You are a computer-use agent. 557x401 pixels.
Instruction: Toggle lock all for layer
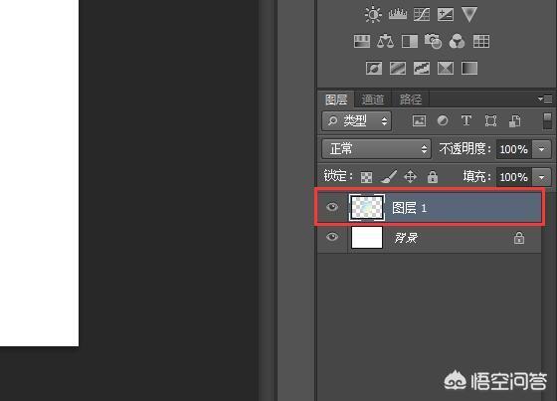click(x=433, y=177)
